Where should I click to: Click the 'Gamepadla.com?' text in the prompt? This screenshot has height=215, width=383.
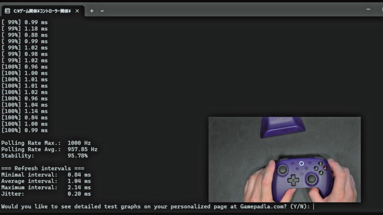263,207
